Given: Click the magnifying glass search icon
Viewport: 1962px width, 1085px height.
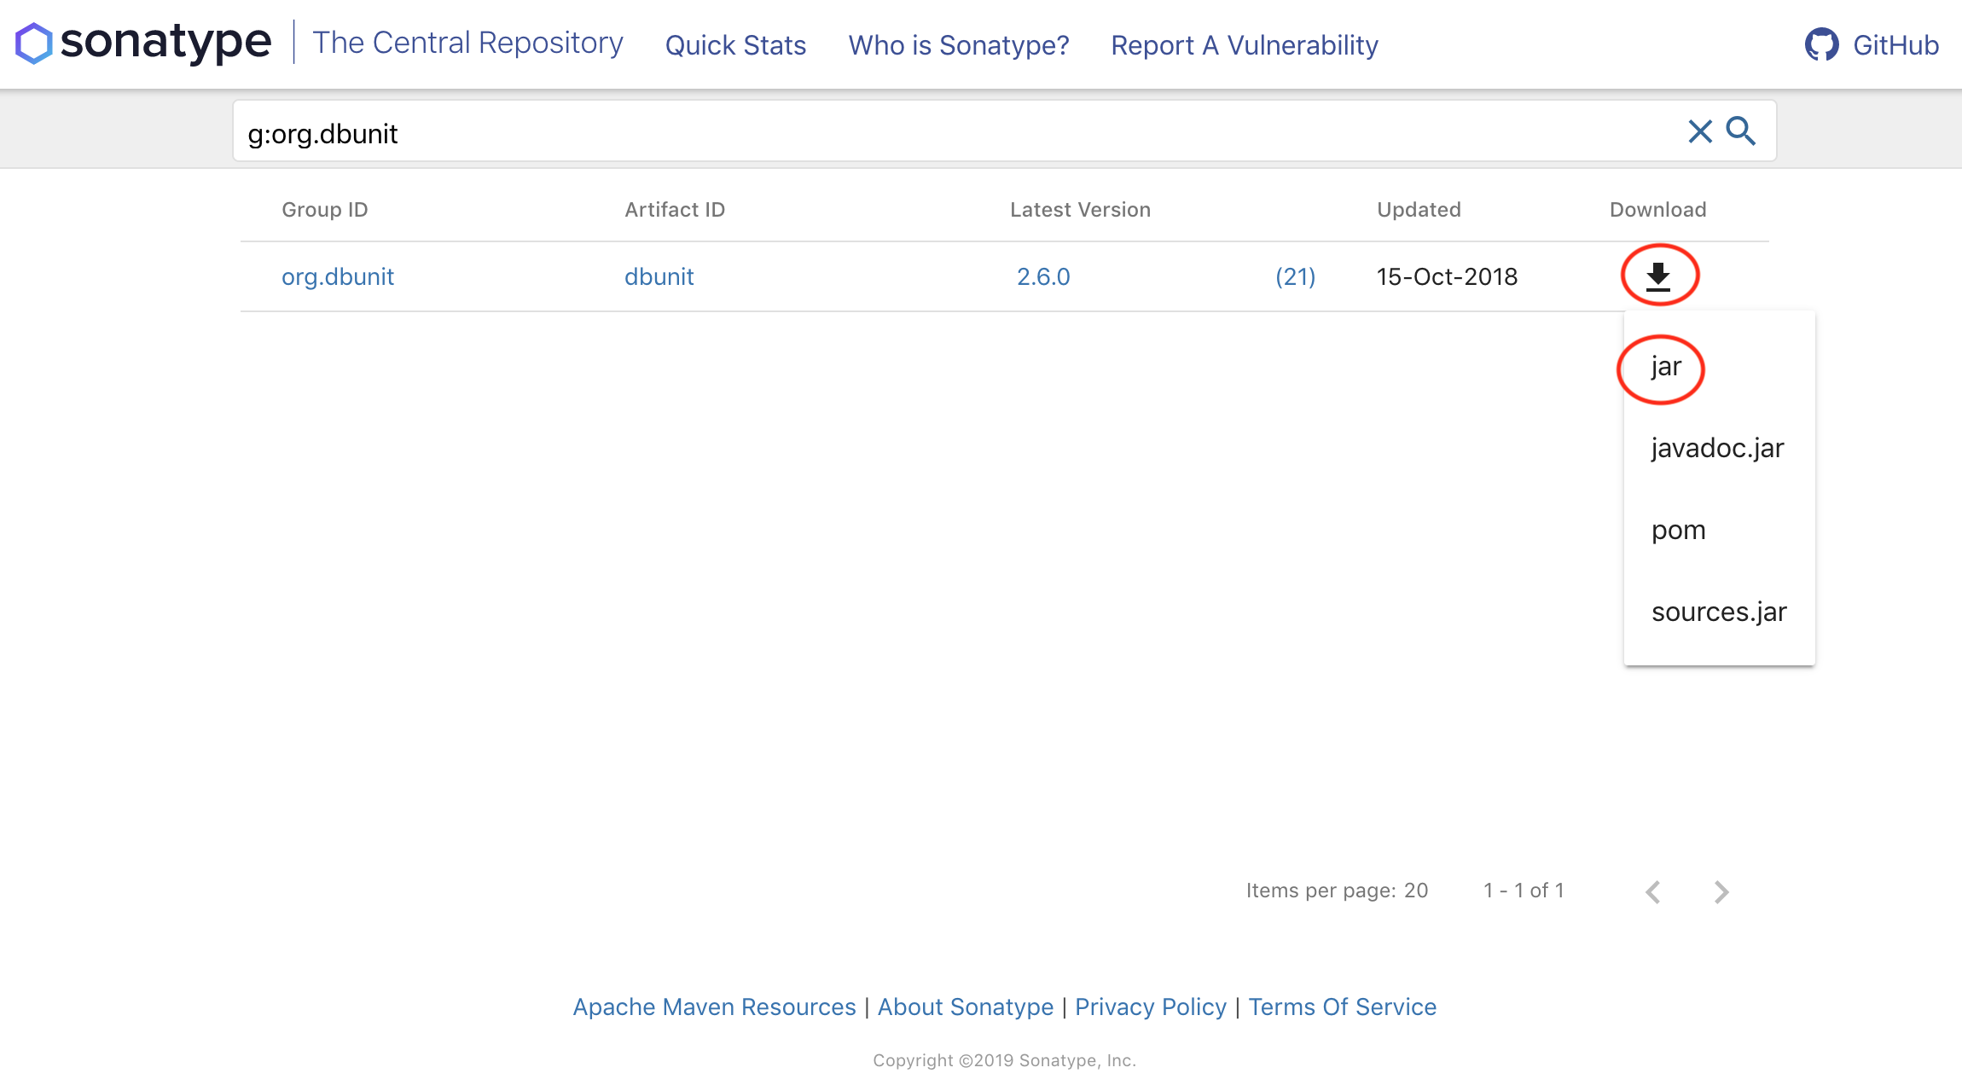Looking at the screenshot, I should click(1740, 131).
